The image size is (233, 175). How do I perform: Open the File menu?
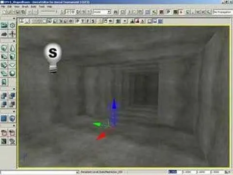click(3, 6)
